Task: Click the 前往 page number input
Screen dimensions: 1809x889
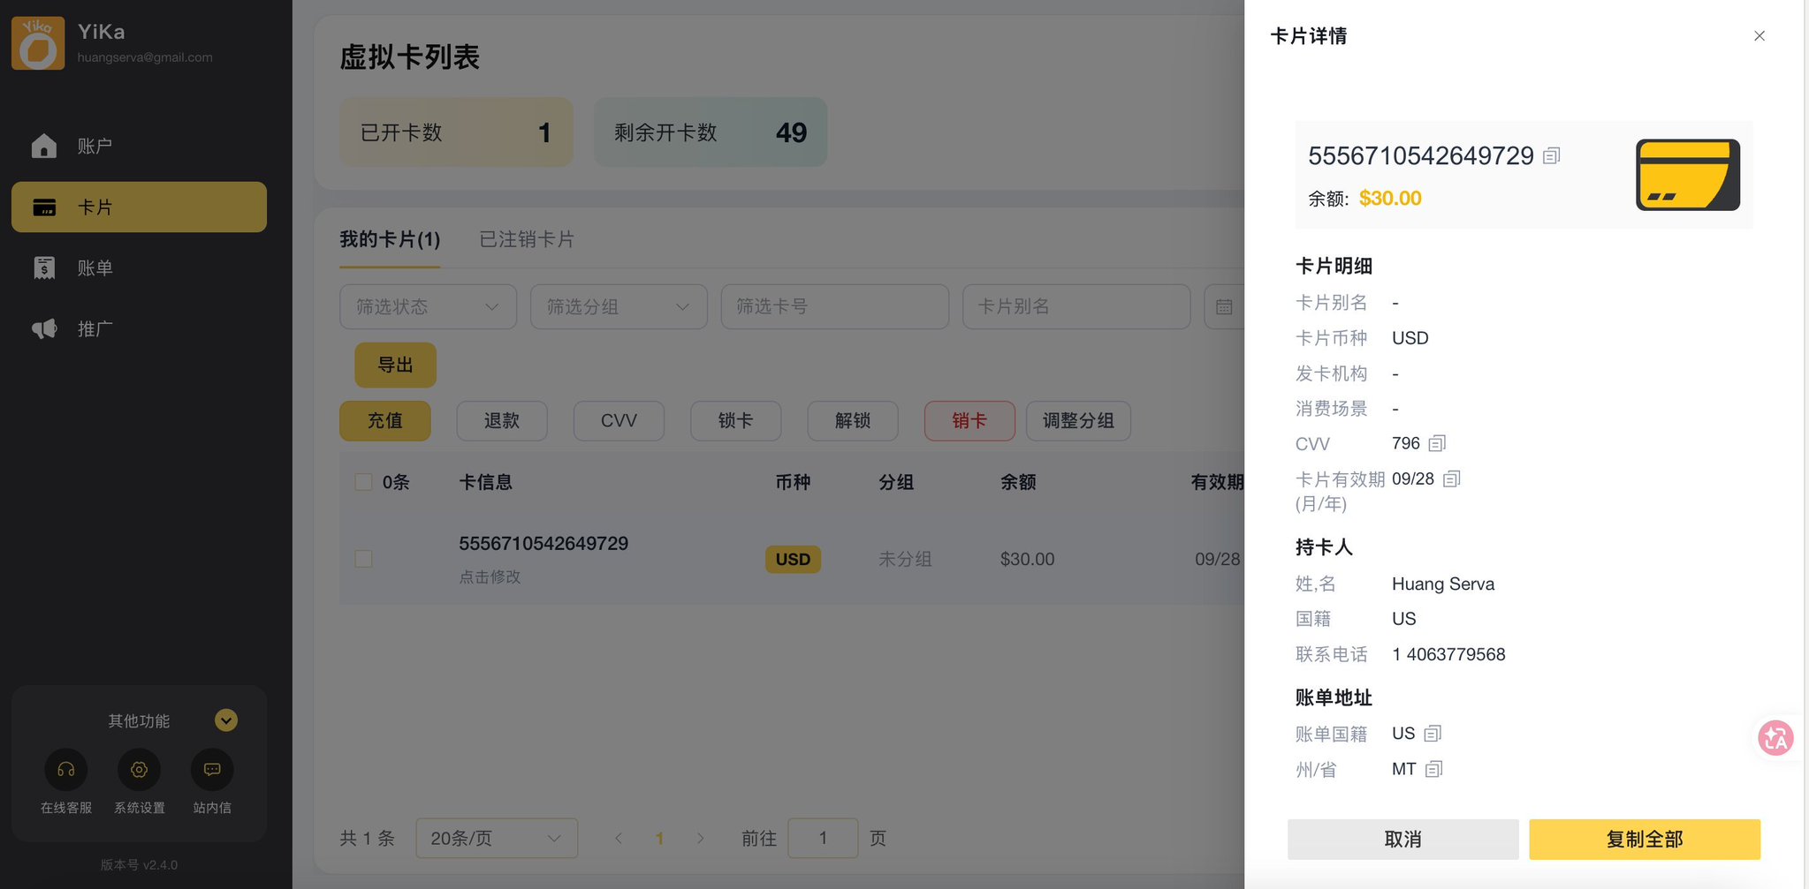Action: (x=823, y=838)
